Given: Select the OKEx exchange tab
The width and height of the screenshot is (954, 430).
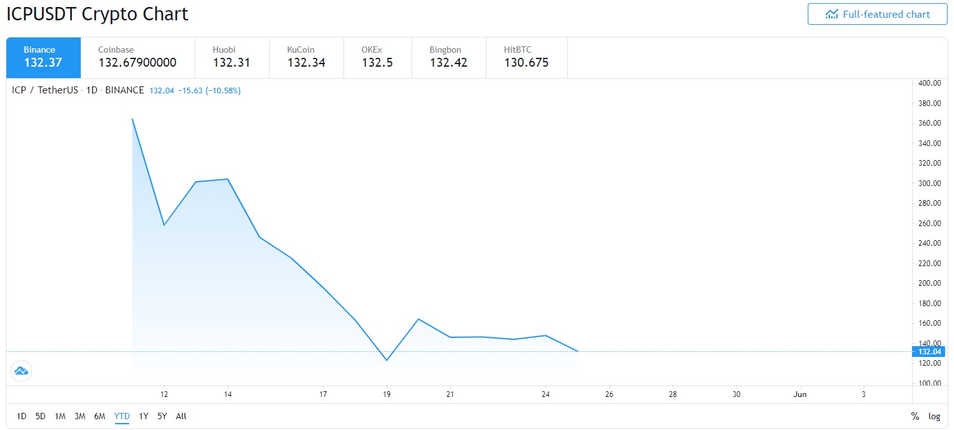Looking at the screenshot, I should [x=378, y=58].
